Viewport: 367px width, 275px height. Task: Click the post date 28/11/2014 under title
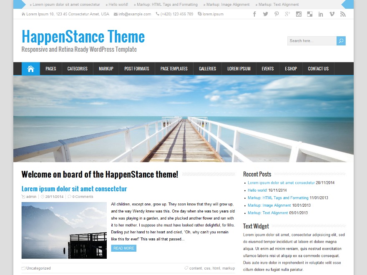pos(54,197)
